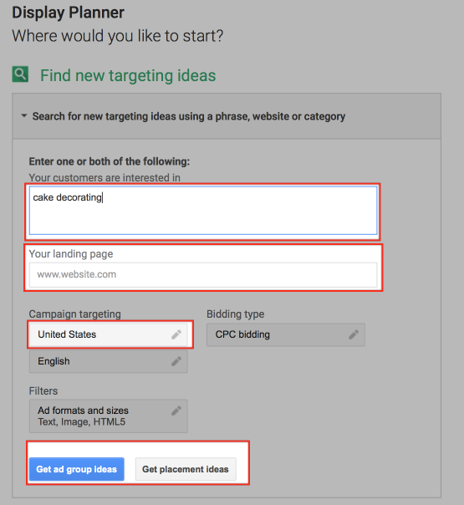
Task: Click the Text, Image, HTML5 filter summary
Action: pos(81,422)
